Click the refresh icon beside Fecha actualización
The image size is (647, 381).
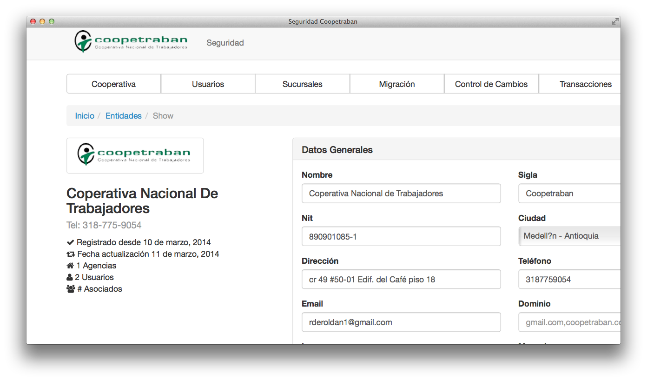[71, 254]
